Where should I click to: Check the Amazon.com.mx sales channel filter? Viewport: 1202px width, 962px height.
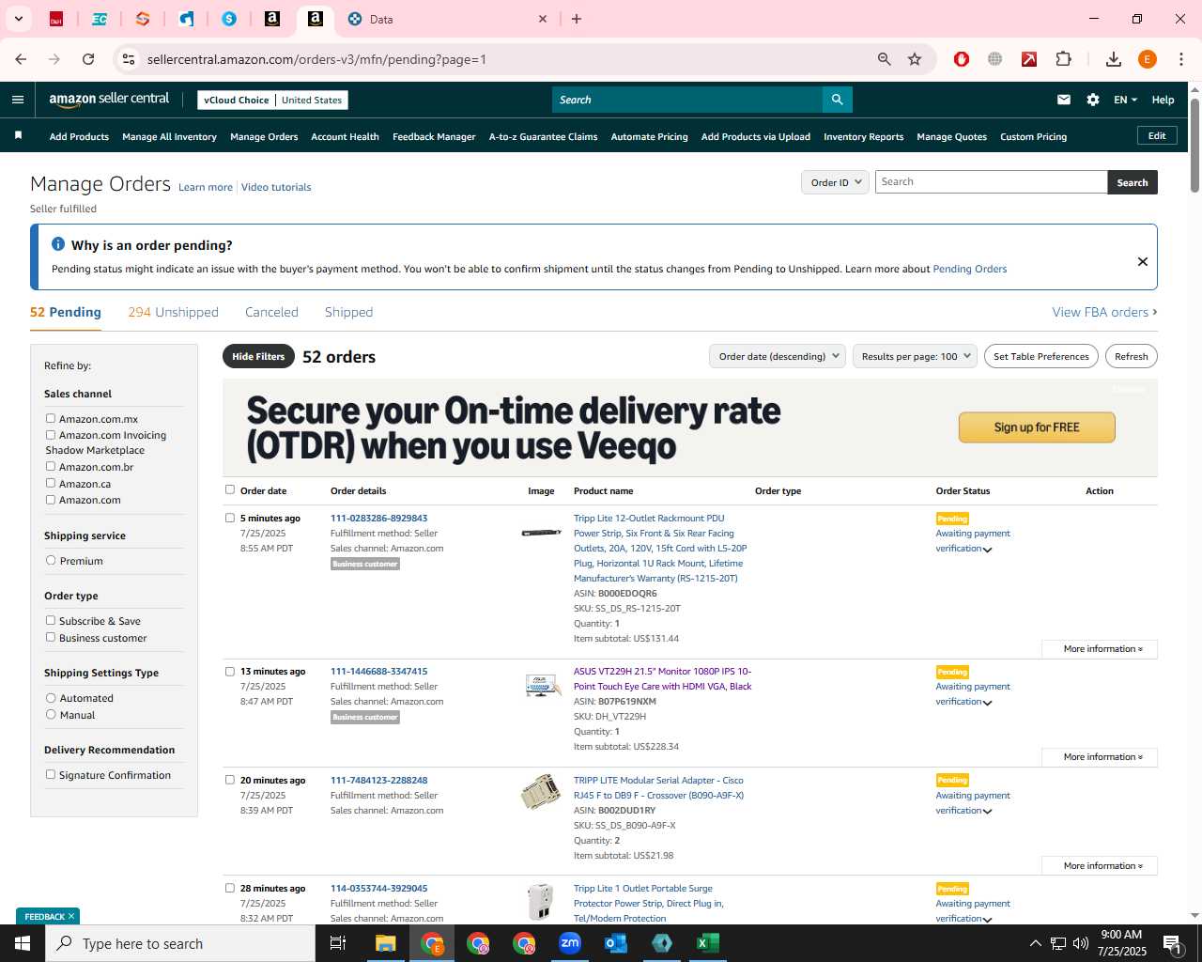click(x=51, y=419)
